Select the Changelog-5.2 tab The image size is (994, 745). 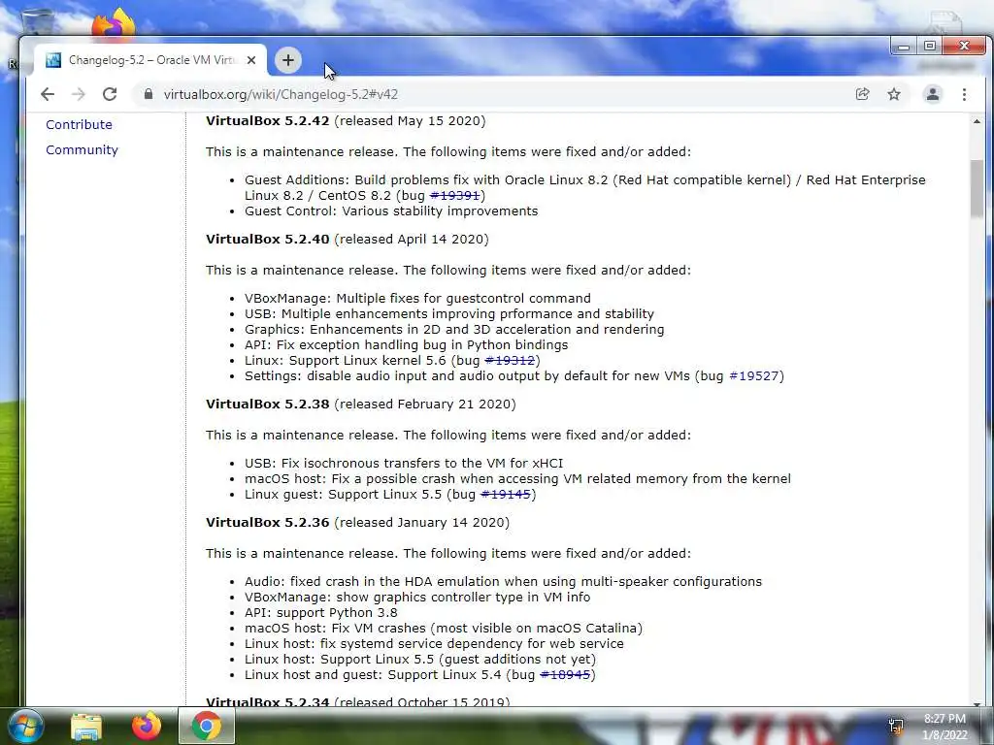click(x=150, y=60)
